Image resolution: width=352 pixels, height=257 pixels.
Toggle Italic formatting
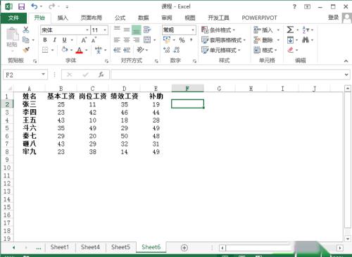tap(54, 40)
